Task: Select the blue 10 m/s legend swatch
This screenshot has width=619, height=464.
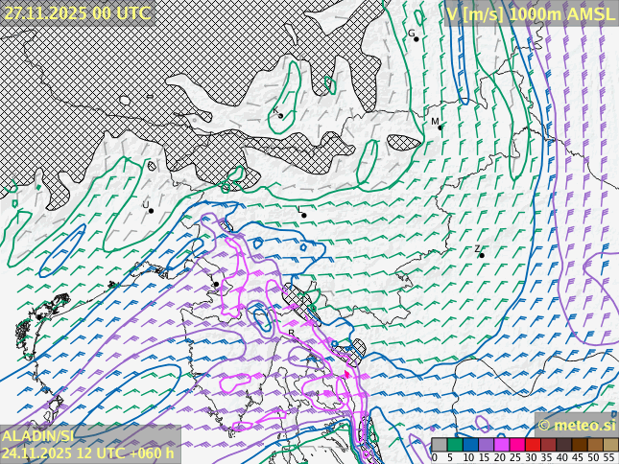Action: [470, 445]
